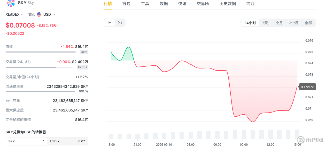Select the 3个月 time range button
326x147 pixels.
294,23
